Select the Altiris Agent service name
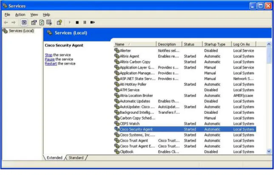 click(x=129, y=56)
